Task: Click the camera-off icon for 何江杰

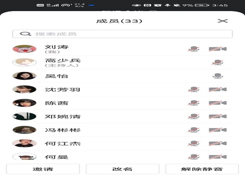Action: click(217, 144)
